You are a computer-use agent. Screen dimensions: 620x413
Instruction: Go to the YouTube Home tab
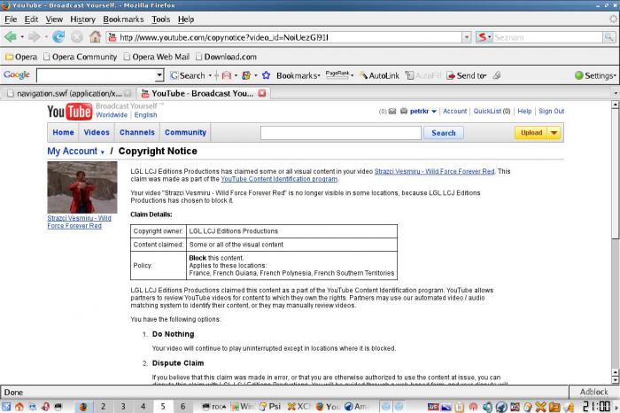(63, 133)
